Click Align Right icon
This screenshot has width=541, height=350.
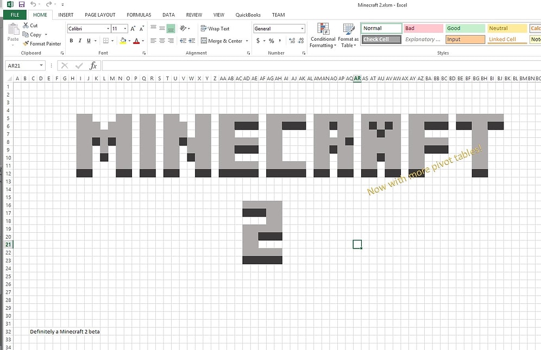pyautogui.click(x=171, y=41)
